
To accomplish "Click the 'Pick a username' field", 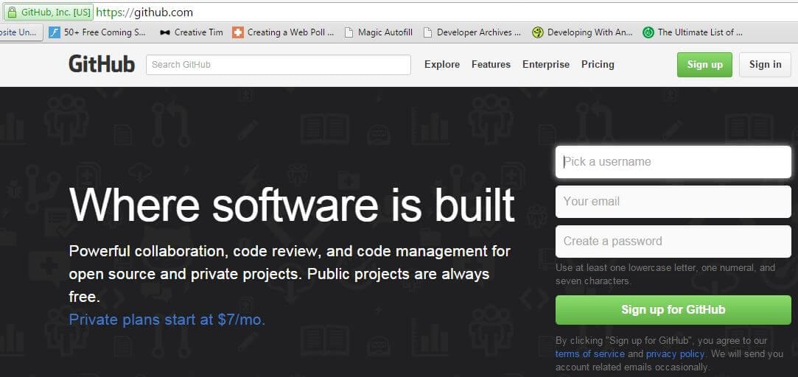I will click(x=673, y=162).
